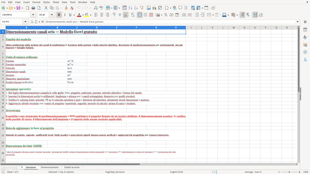Open the Format menu
310x174 pixels.
pos(36,2)
